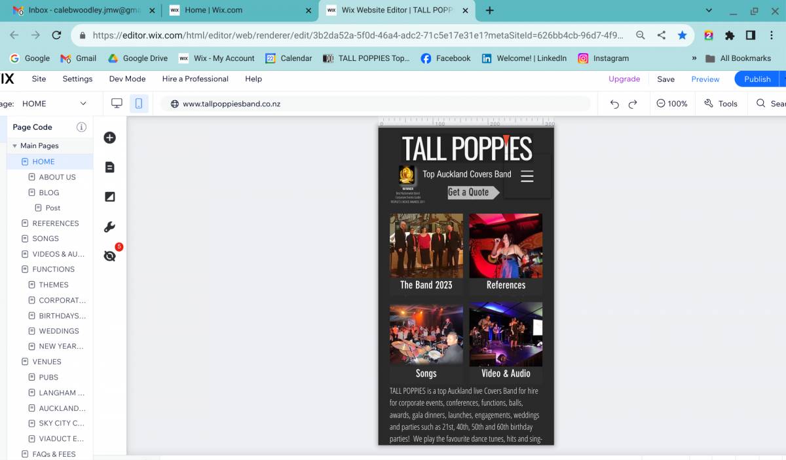Open the Settings menu

[77, 79]
